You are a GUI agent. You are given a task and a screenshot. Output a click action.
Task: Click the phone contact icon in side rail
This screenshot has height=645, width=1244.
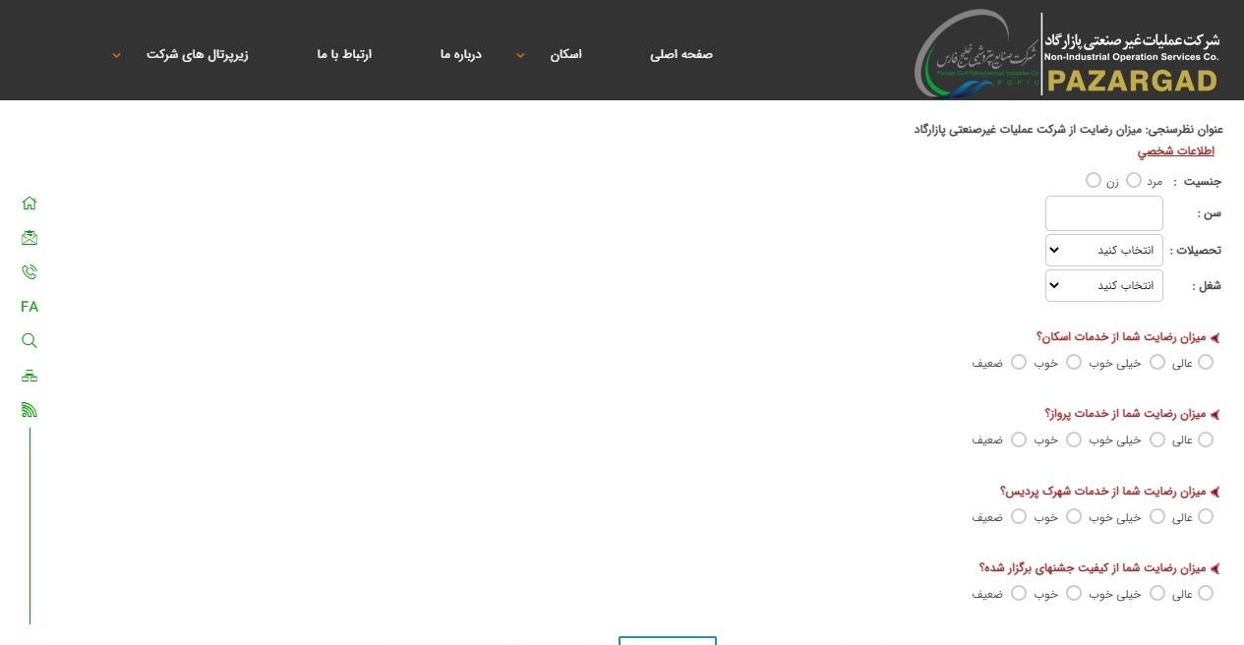pos(30,272)
